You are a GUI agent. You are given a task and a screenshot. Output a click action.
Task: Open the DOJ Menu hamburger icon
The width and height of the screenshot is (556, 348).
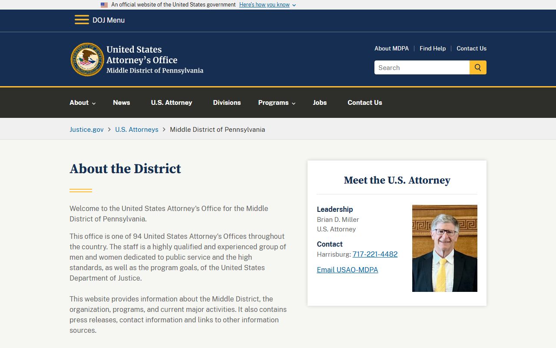[82, 20]
